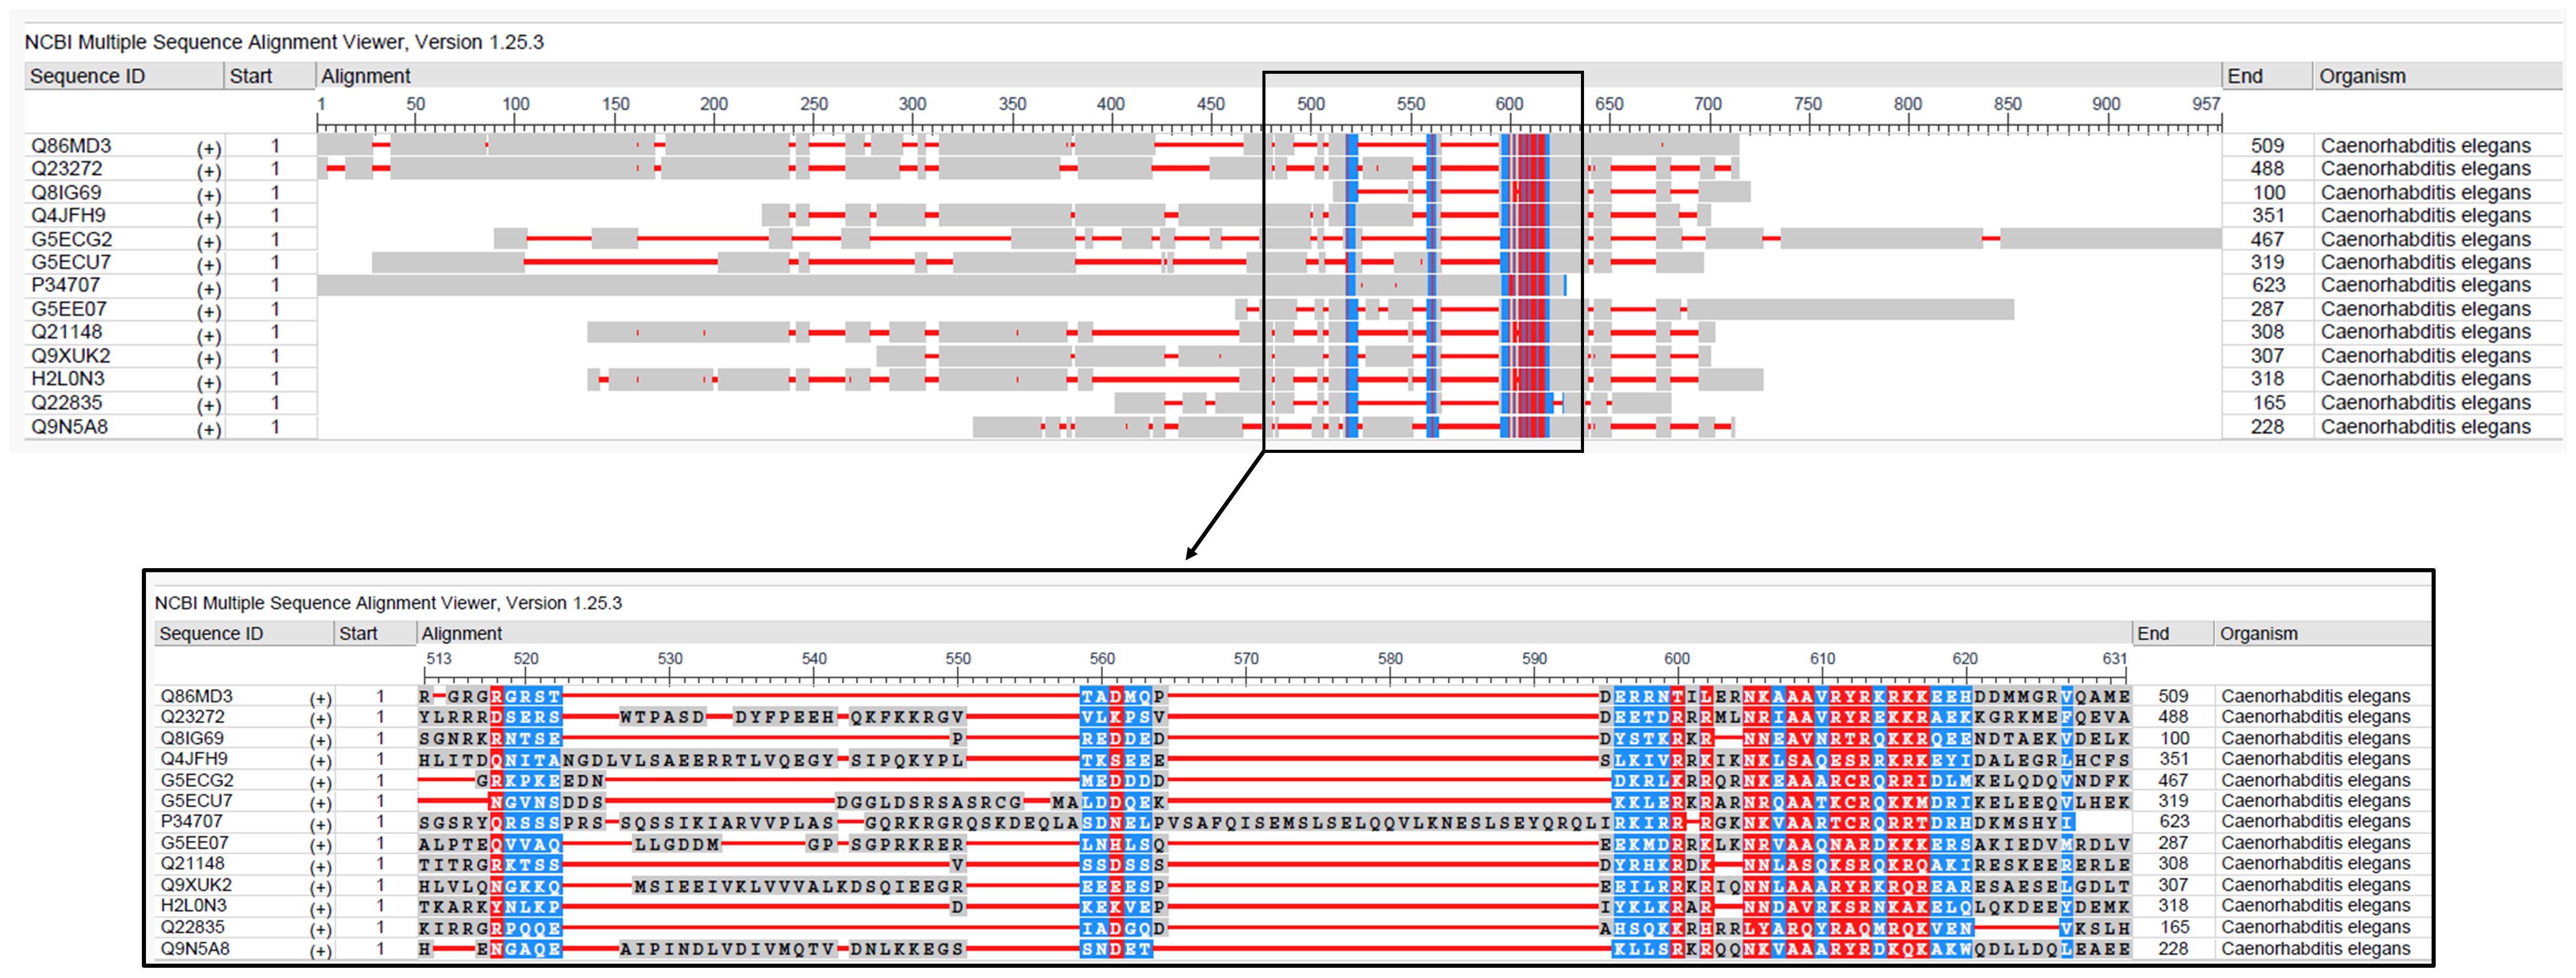Click the gray alignment bar of P34707 row
The image size is (2576, 978).
pos(800,285)
